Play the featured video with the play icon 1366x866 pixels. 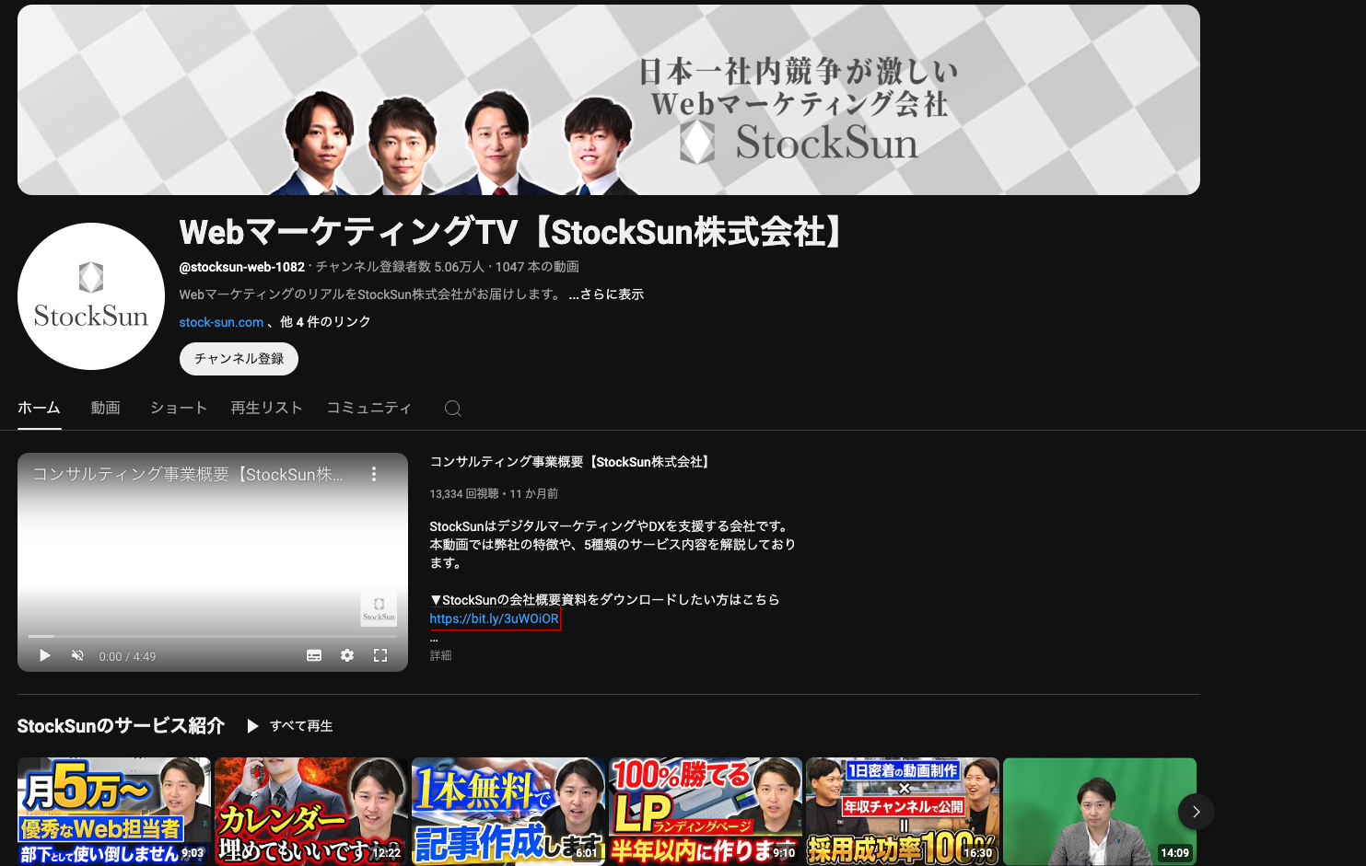point(44,656)
